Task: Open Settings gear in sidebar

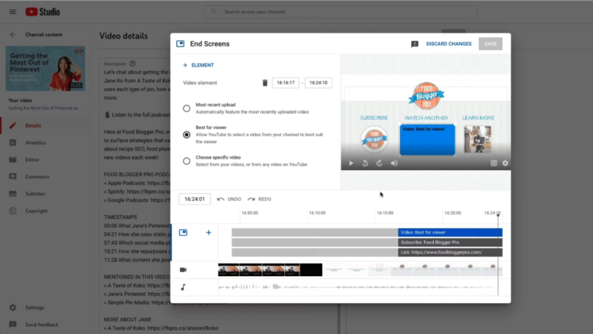Action: [13, 308]
